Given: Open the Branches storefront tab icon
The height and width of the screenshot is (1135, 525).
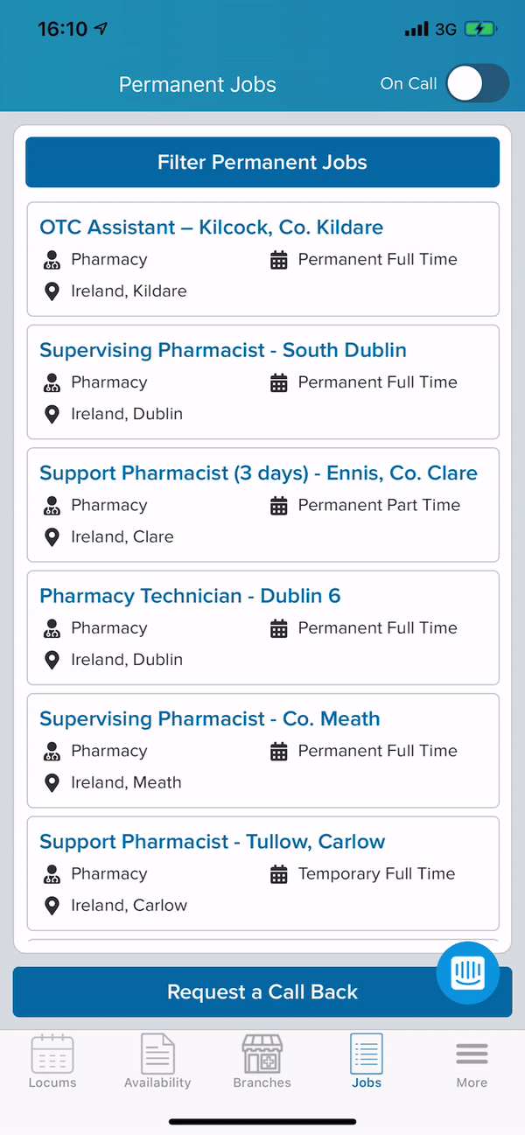Looking at the screenshot, I should [262, 1054].
